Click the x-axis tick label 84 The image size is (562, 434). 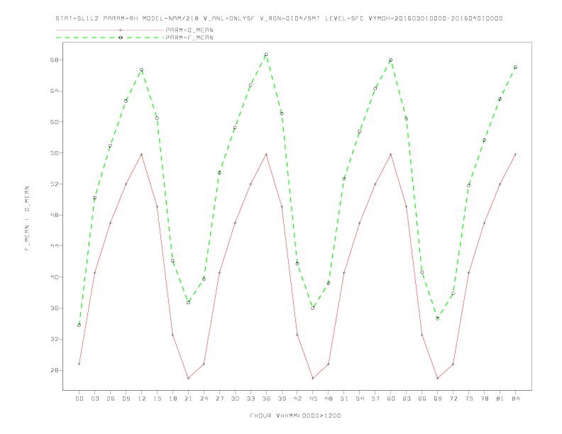coord(515,399)
